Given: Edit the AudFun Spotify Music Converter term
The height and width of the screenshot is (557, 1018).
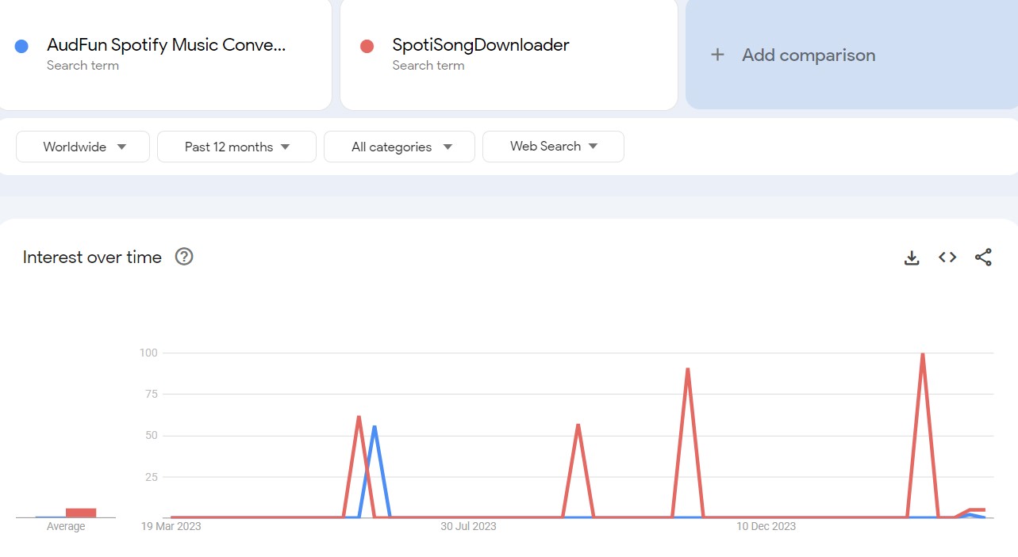Looking at the screenshot, I should pos(166,45).
